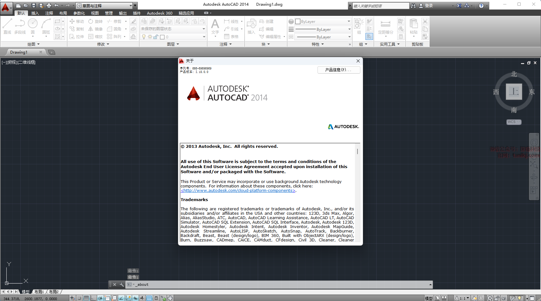This screenshot has width=541, height=301.
Task: Click the 产品信息(P)... button
Action: pyautogui.click(x=338, y=70)
